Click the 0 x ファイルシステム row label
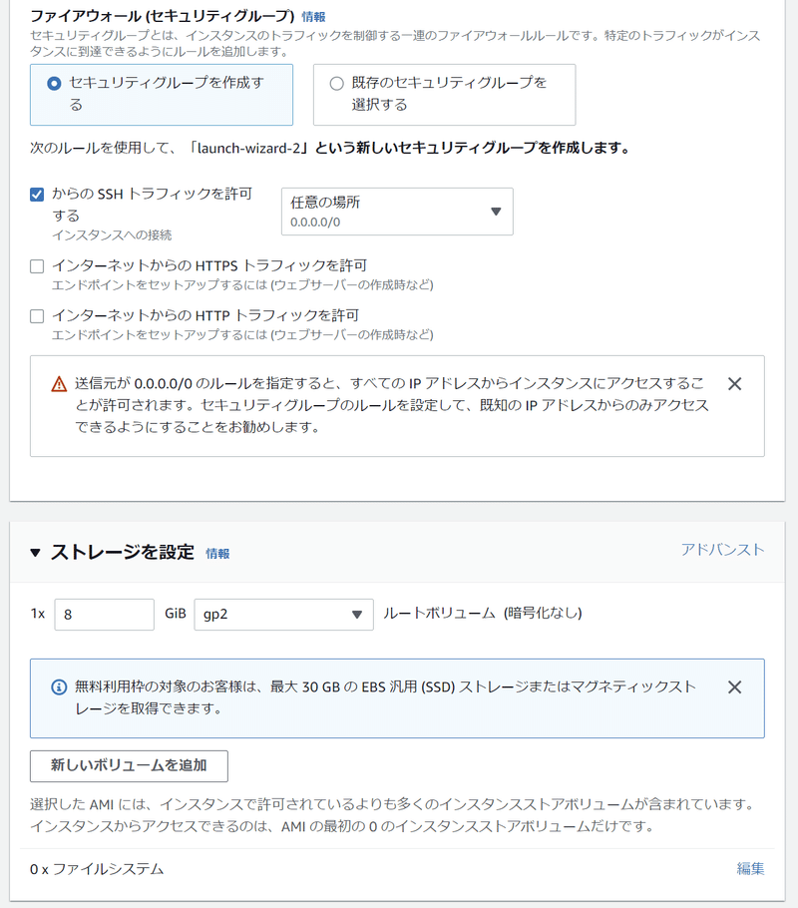Viewport: 798px width, 908px height. tap(97, 869)
